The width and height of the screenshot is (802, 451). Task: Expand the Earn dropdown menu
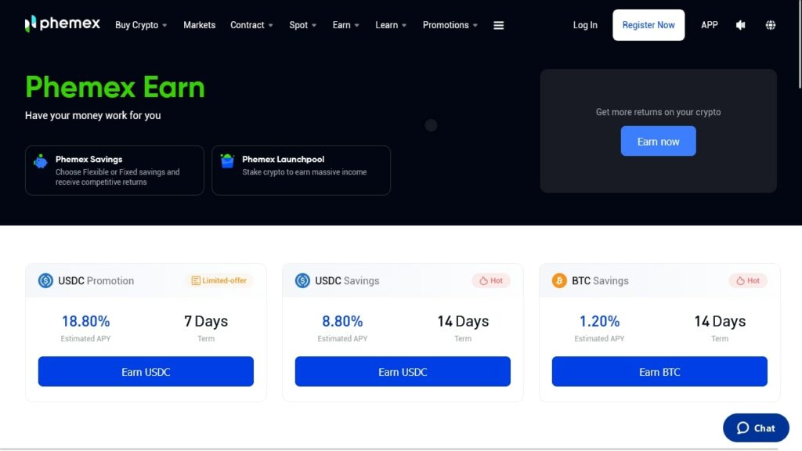[x=345, y=25]
